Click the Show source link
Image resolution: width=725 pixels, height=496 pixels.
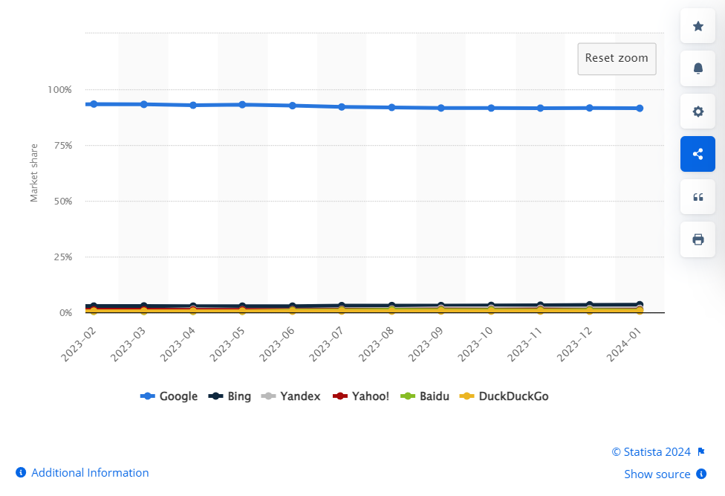pyautogui.click(x=657, y=474)
